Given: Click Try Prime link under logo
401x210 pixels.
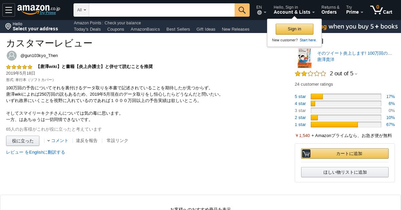Looking at the screenshot, I should 47,13.
